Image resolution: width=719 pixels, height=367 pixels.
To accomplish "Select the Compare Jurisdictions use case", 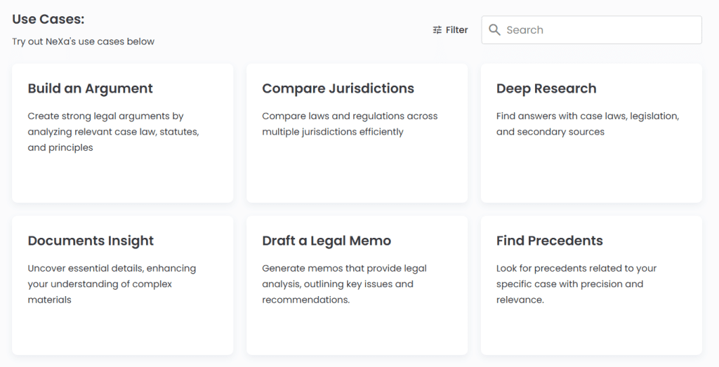I will tap(357, 133).
